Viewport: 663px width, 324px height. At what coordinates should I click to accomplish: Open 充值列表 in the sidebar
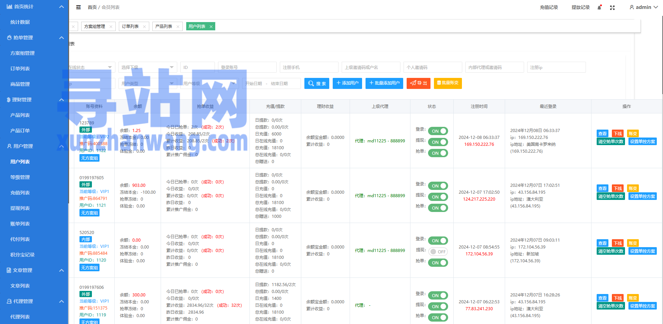tap(20, 193)
